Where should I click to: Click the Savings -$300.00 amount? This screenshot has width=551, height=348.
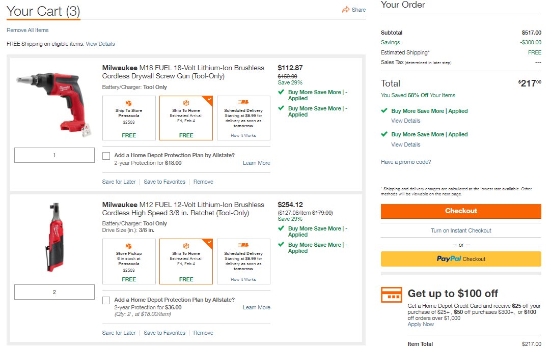click(531, 43)
